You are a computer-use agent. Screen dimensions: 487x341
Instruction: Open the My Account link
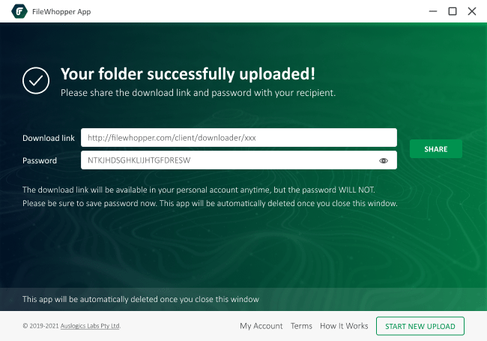261,326
